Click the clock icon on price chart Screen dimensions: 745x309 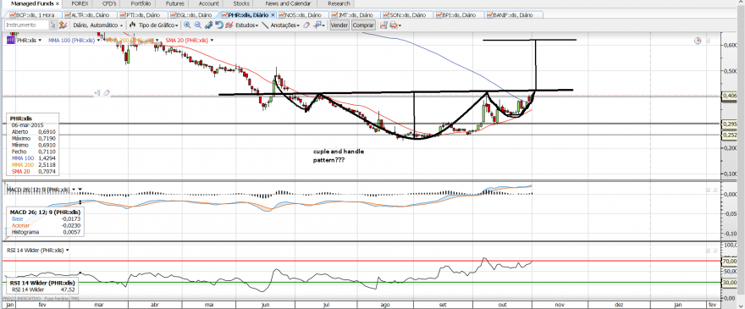(698, 41)
